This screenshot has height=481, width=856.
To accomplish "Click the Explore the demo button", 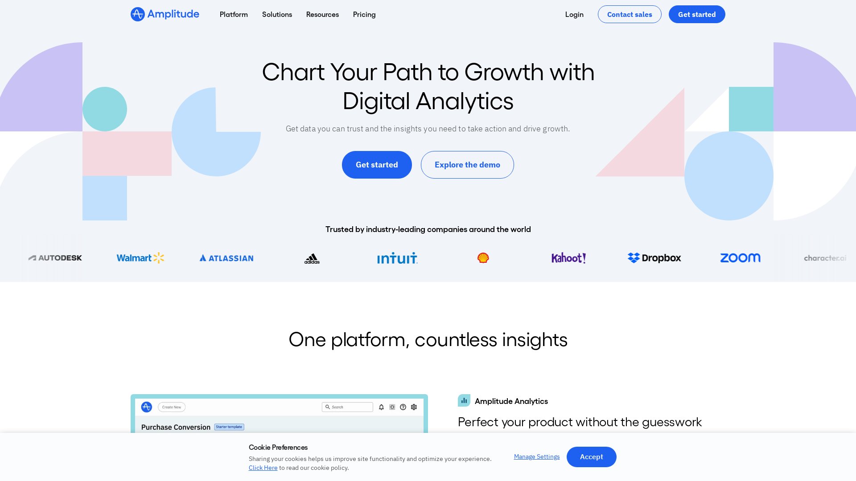I will pyautogui.click(x=467, y=164).
